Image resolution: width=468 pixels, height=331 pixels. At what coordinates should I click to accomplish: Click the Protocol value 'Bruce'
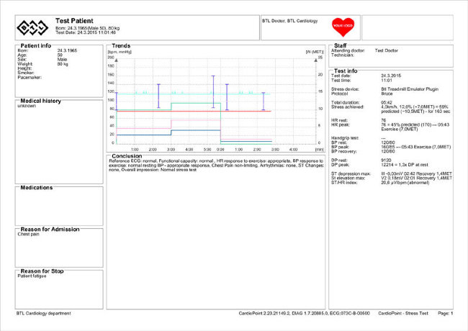point(387,94)
